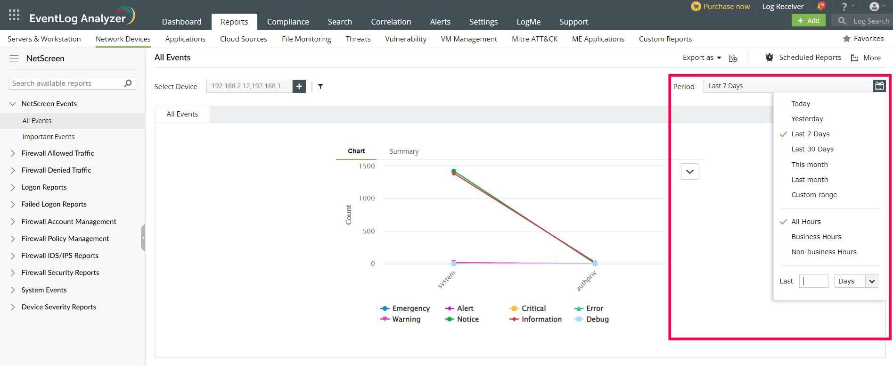Toggle the Warning series in the legend
The image size is (893, 366).
400,319
